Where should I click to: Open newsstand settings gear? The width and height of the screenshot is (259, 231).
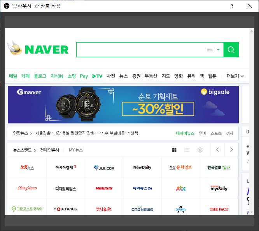click(200, 150)
